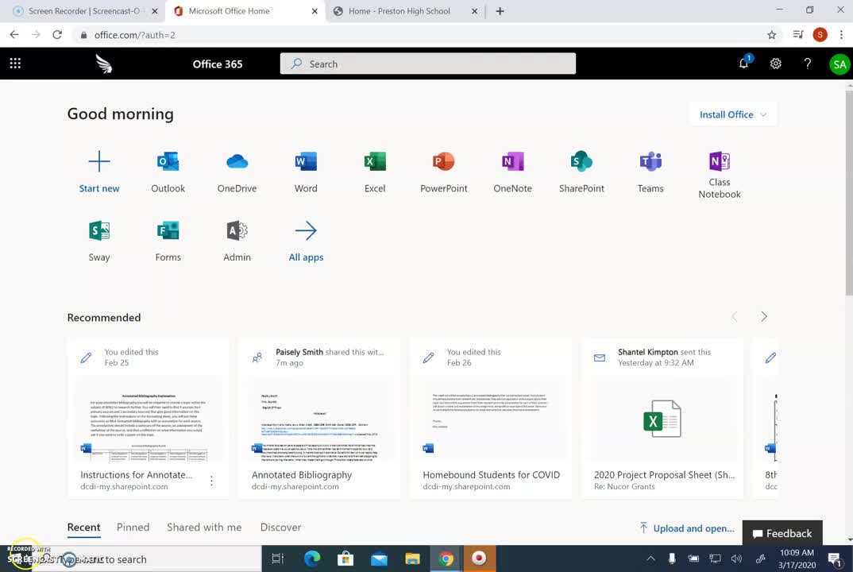Open Office 365 settings gear
Image resolution: width=853 pixels, height=572 pixels.
coord(775,63)
